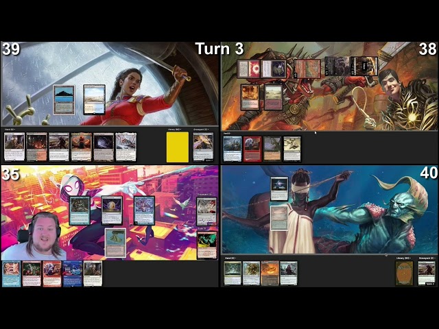The height and width of the screenshot is (329, 439).
Task: Open the Hand dropdown in the 39-life panel
Action: pos(10,130)
